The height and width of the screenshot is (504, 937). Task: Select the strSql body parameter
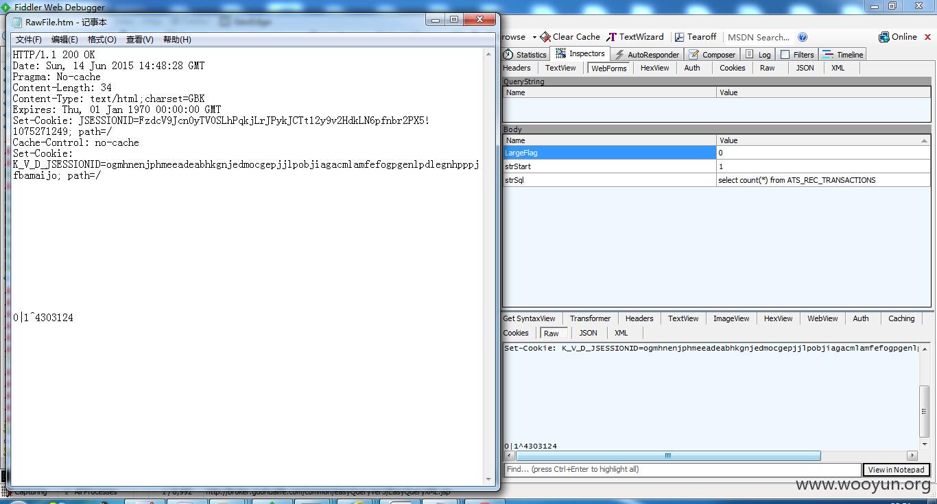point(716,180)
